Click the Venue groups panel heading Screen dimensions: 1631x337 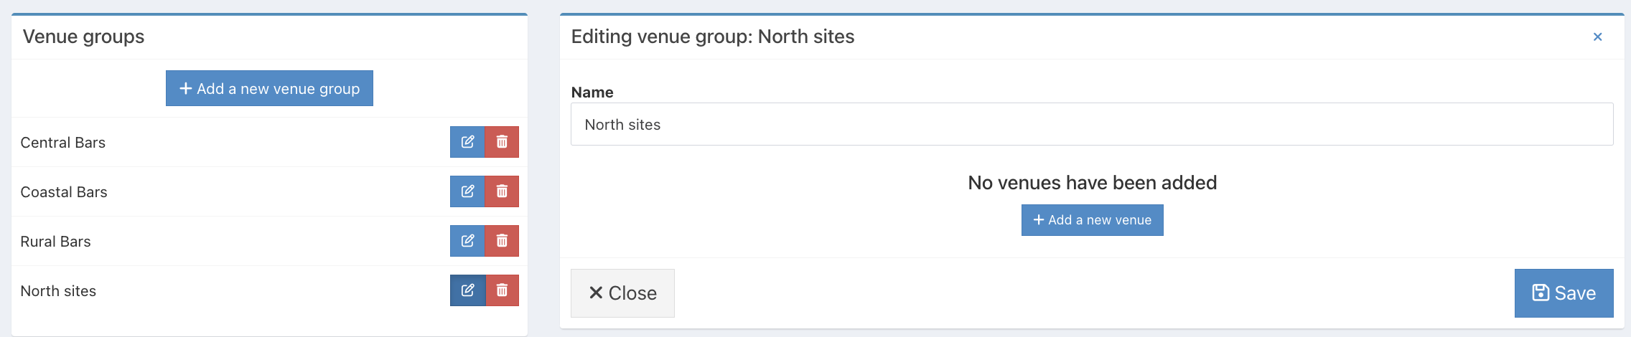coord(83,37)
